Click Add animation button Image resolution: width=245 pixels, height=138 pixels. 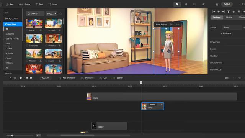coord(67,78)
